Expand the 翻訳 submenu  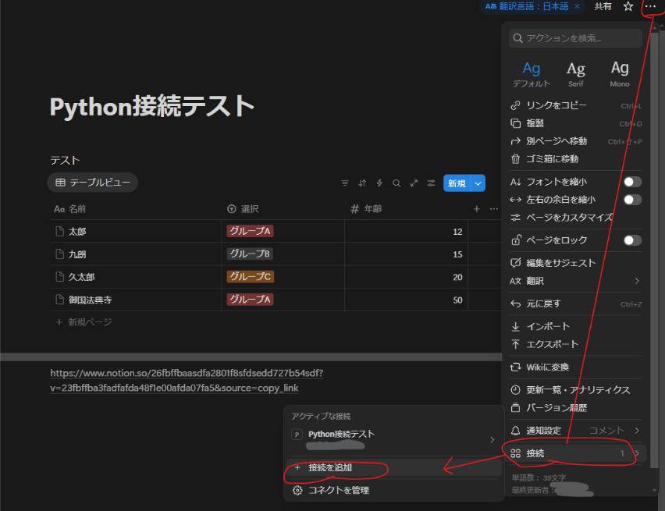tap(636, 281)
